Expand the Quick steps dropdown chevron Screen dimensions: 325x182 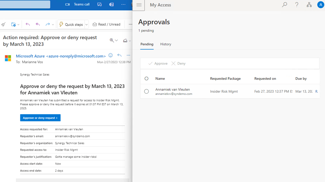click(x=87, y=25)
